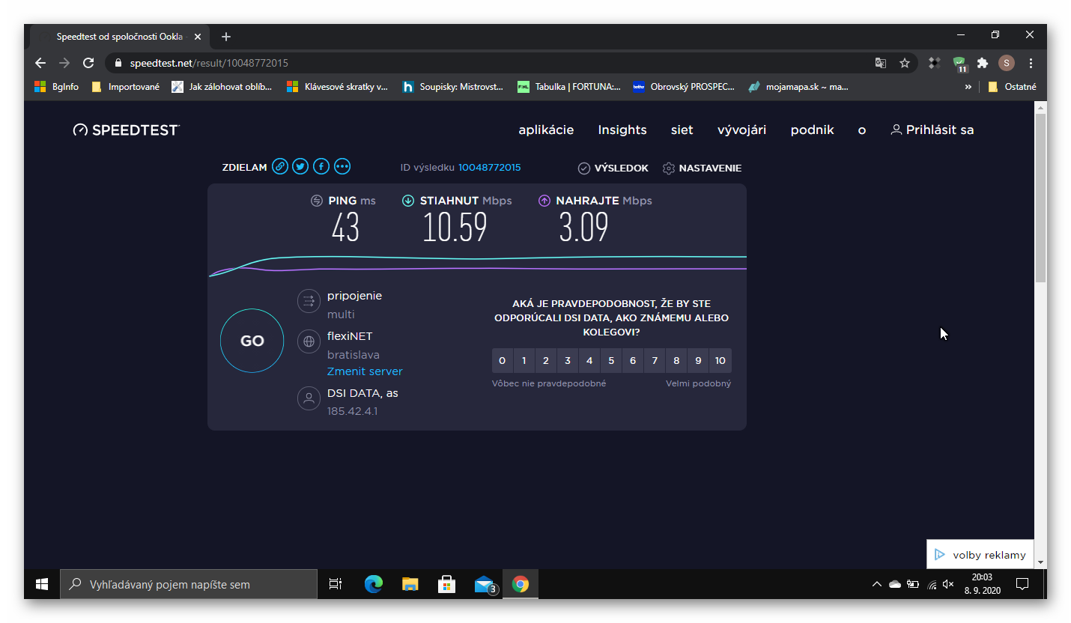
Task: Share result on Twitter icon
Action: [300, 166]
